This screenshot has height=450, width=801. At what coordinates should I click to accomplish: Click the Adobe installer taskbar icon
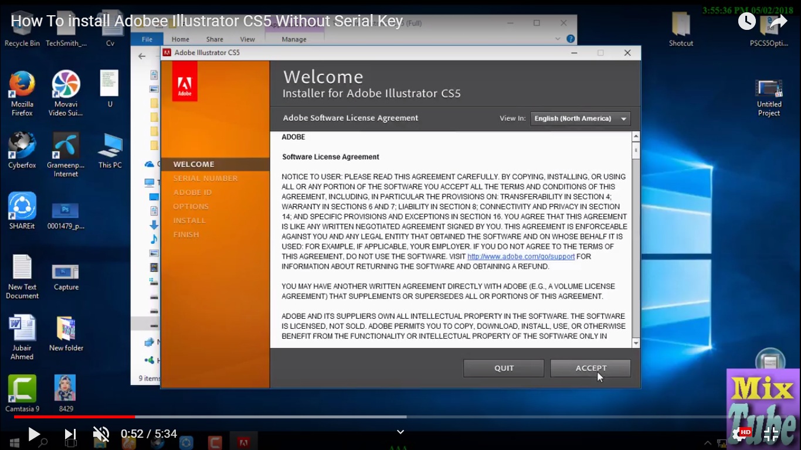(x=243, y=442)
